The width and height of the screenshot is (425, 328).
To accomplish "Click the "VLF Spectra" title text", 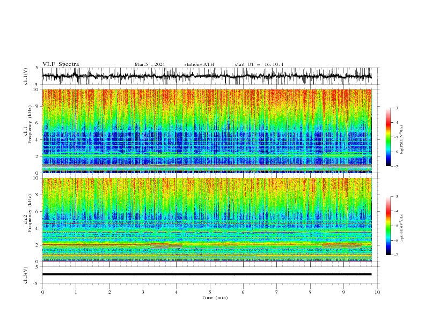I will pos(61,64).
